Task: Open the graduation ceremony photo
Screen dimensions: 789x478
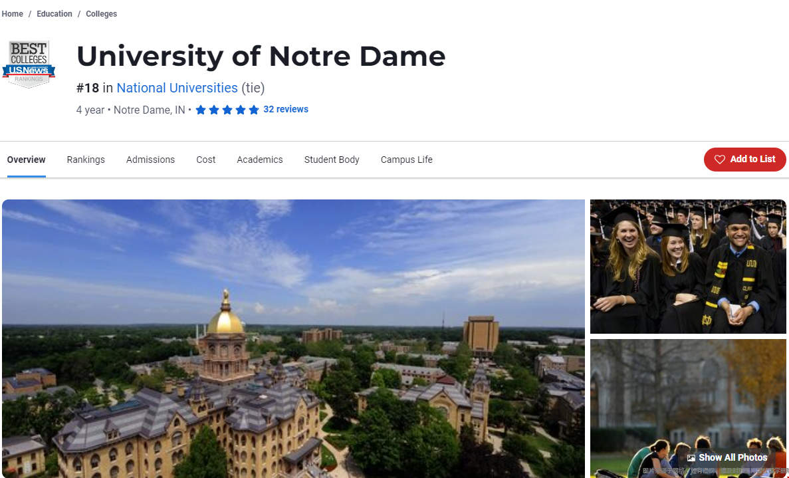Action: [x=688, y=267]
